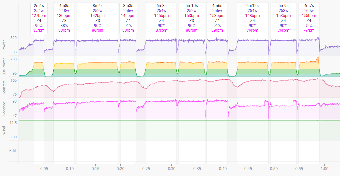Select the 2m1s interval duration label
This screenshot has height=176, width=340.
[39, 5]
